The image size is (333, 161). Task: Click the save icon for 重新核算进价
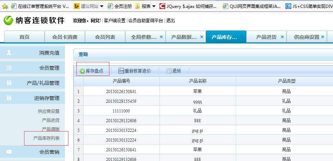coord(121,71)
